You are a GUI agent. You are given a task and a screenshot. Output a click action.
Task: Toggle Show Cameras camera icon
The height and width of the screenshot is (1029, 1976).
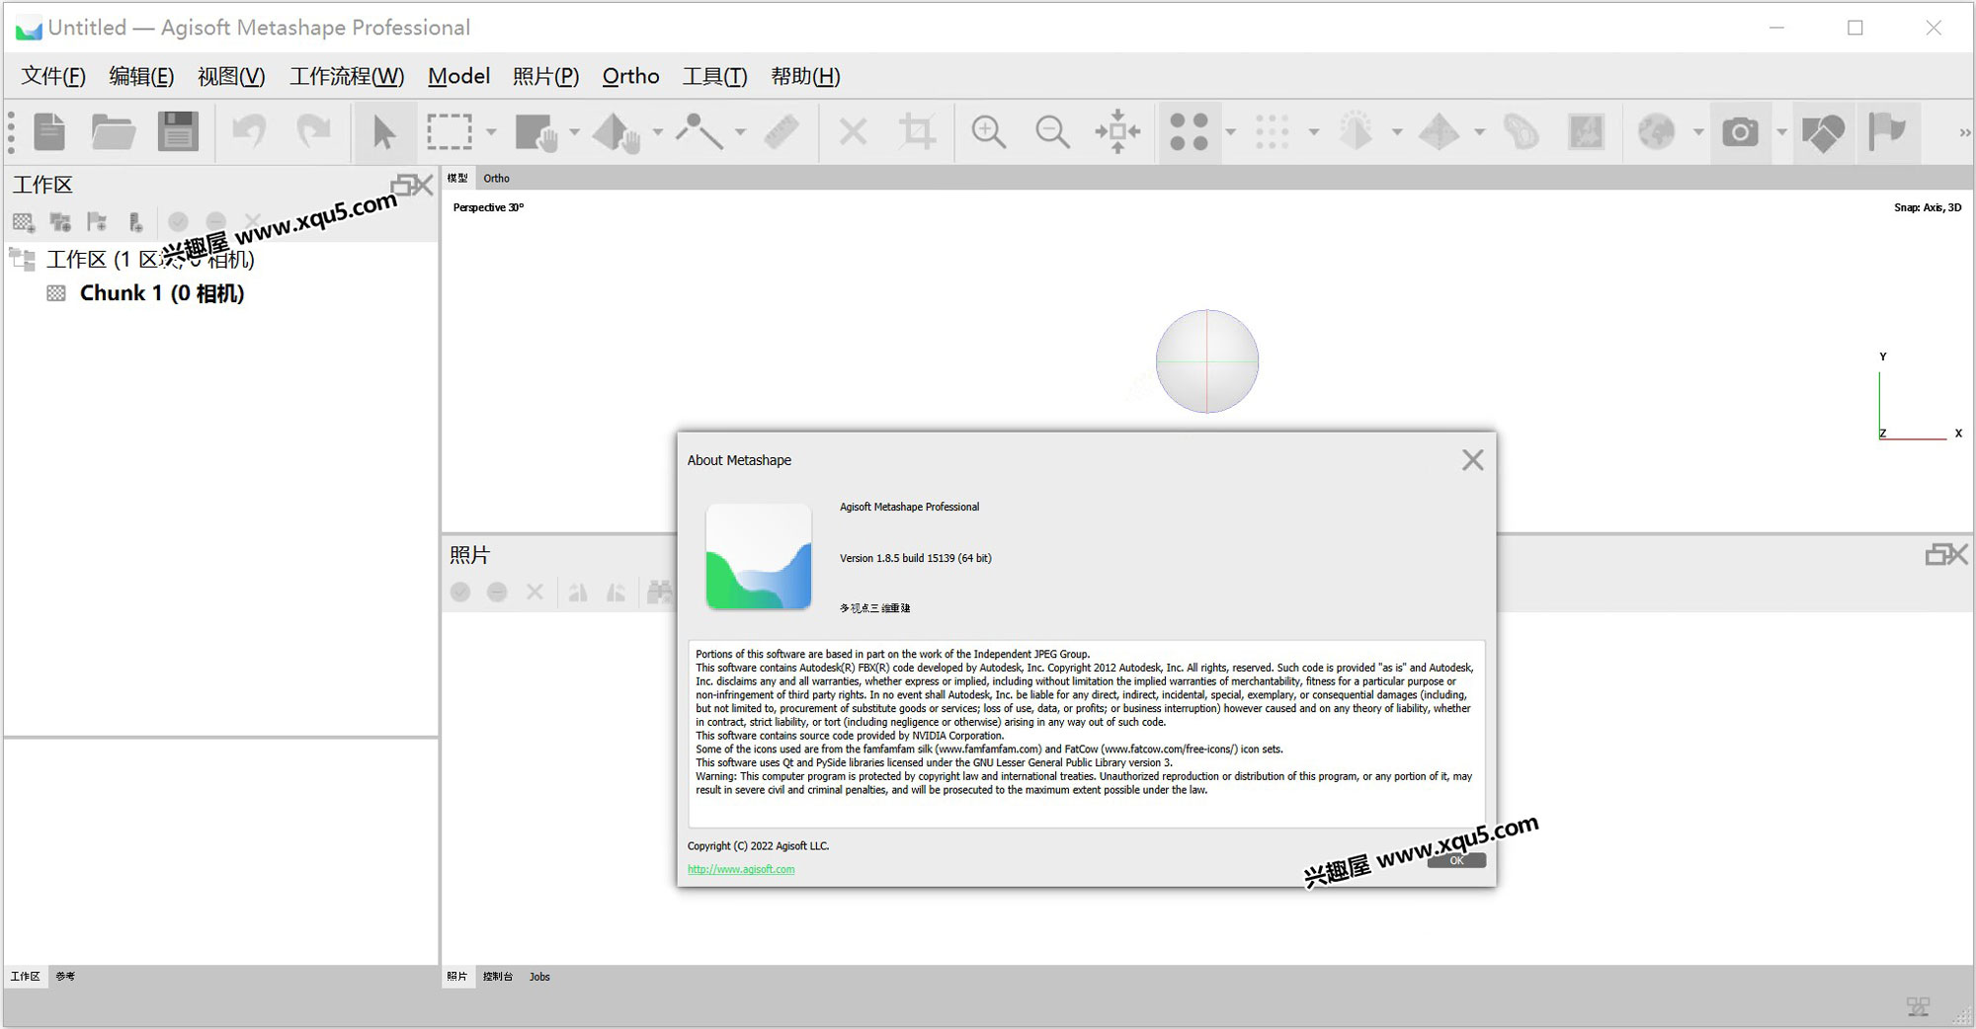coord(1740,131)
